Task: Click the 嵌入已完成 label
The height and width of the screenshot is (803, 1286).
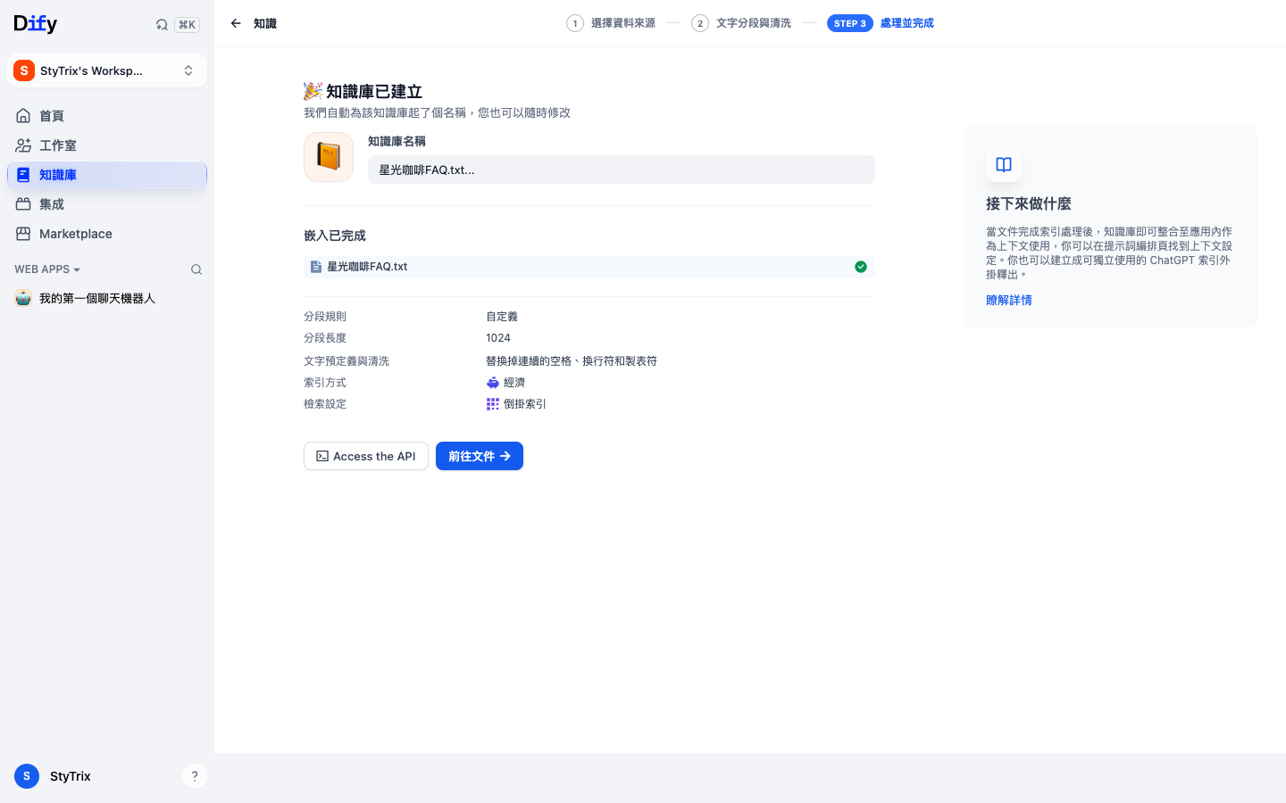Action: tap(335, 236)
